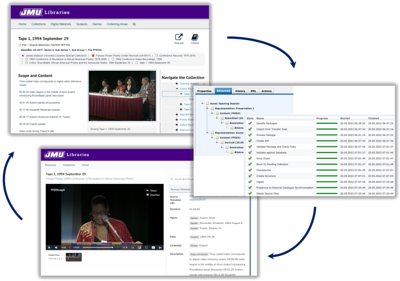Sort by the Finished column header

click(x=374, y=118)
